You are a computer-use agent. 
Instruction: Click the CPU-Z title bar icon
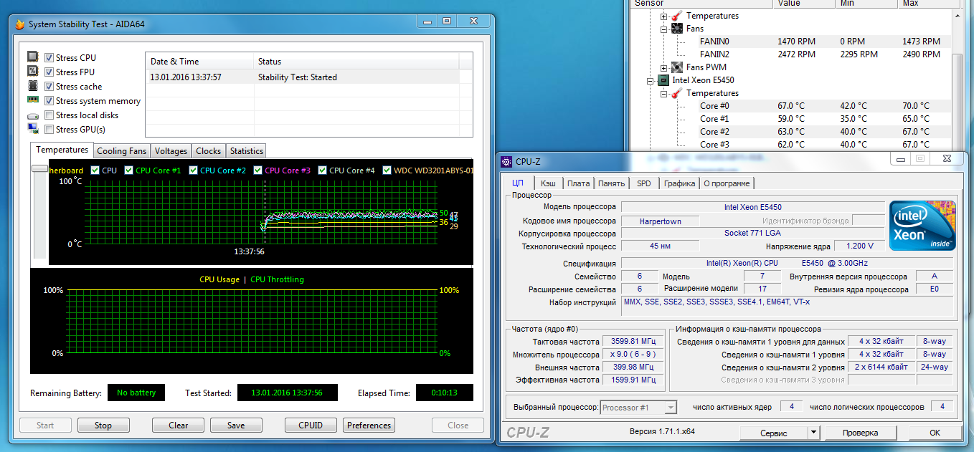point(506,160)
